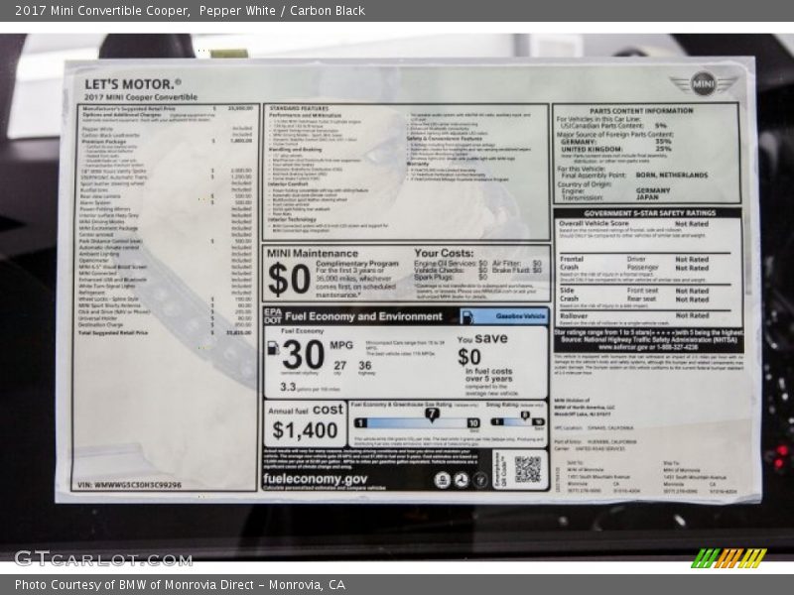Click the $0 fuel savings amount
The width and height of the screenshot is (794, 595).
click(x=469, y=357)
